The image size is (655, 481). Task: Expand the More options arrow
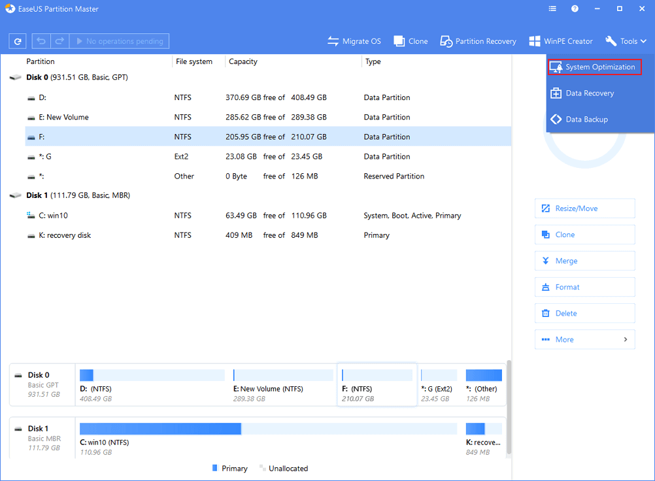point(626,339)
